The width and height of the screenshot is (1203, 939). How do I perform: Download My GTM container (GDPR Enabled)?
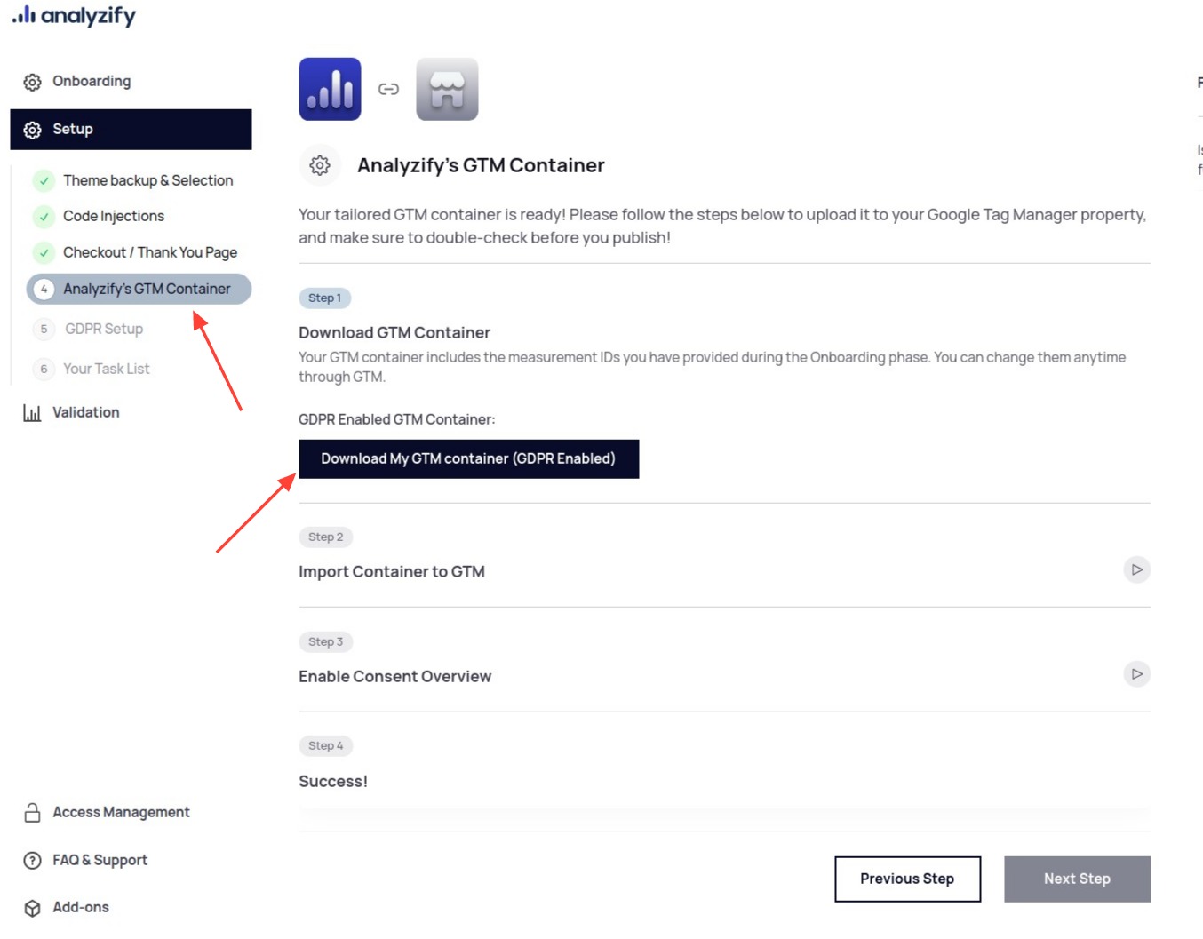pos(468,458)
